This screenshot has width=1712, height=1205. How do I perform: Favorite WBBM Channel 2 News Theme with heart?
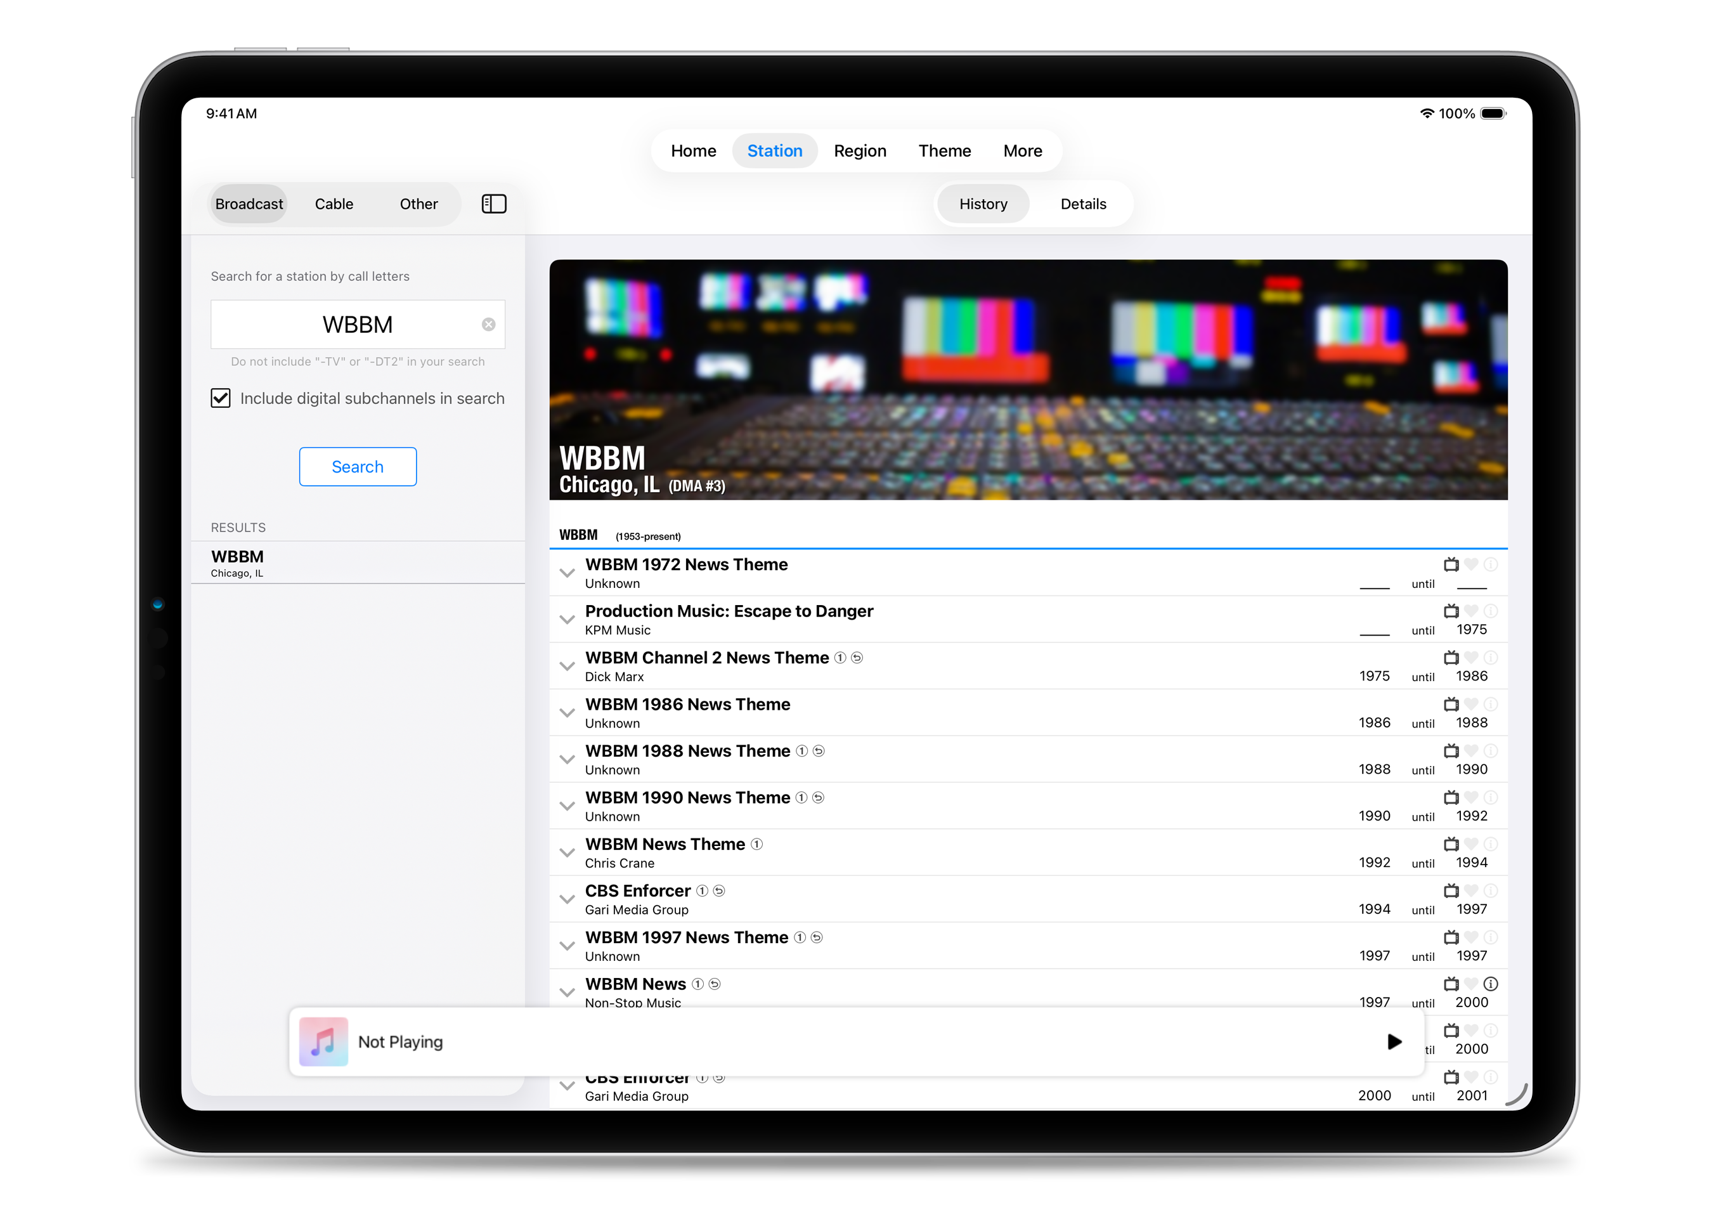click(x=1470, y=658)
